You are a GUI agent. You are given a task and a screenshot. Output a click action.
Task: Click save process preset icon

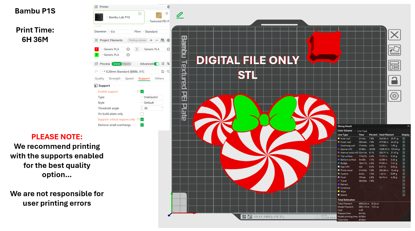162,71
